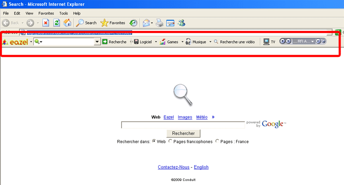Click the Rechercher button

click(183, 133)
